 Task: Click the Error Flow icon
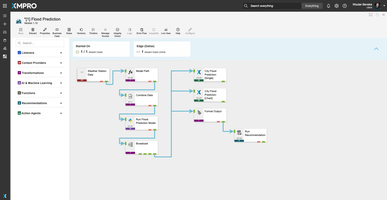click(x=142, y=30)
